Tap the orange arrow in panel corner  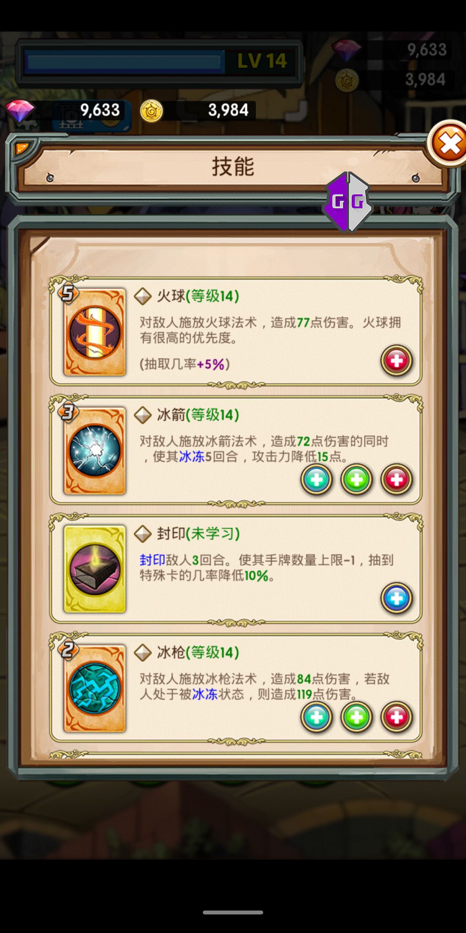coord(22,148)
